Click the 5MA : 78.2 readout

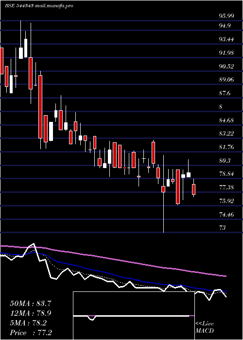(x=28, y=323)
